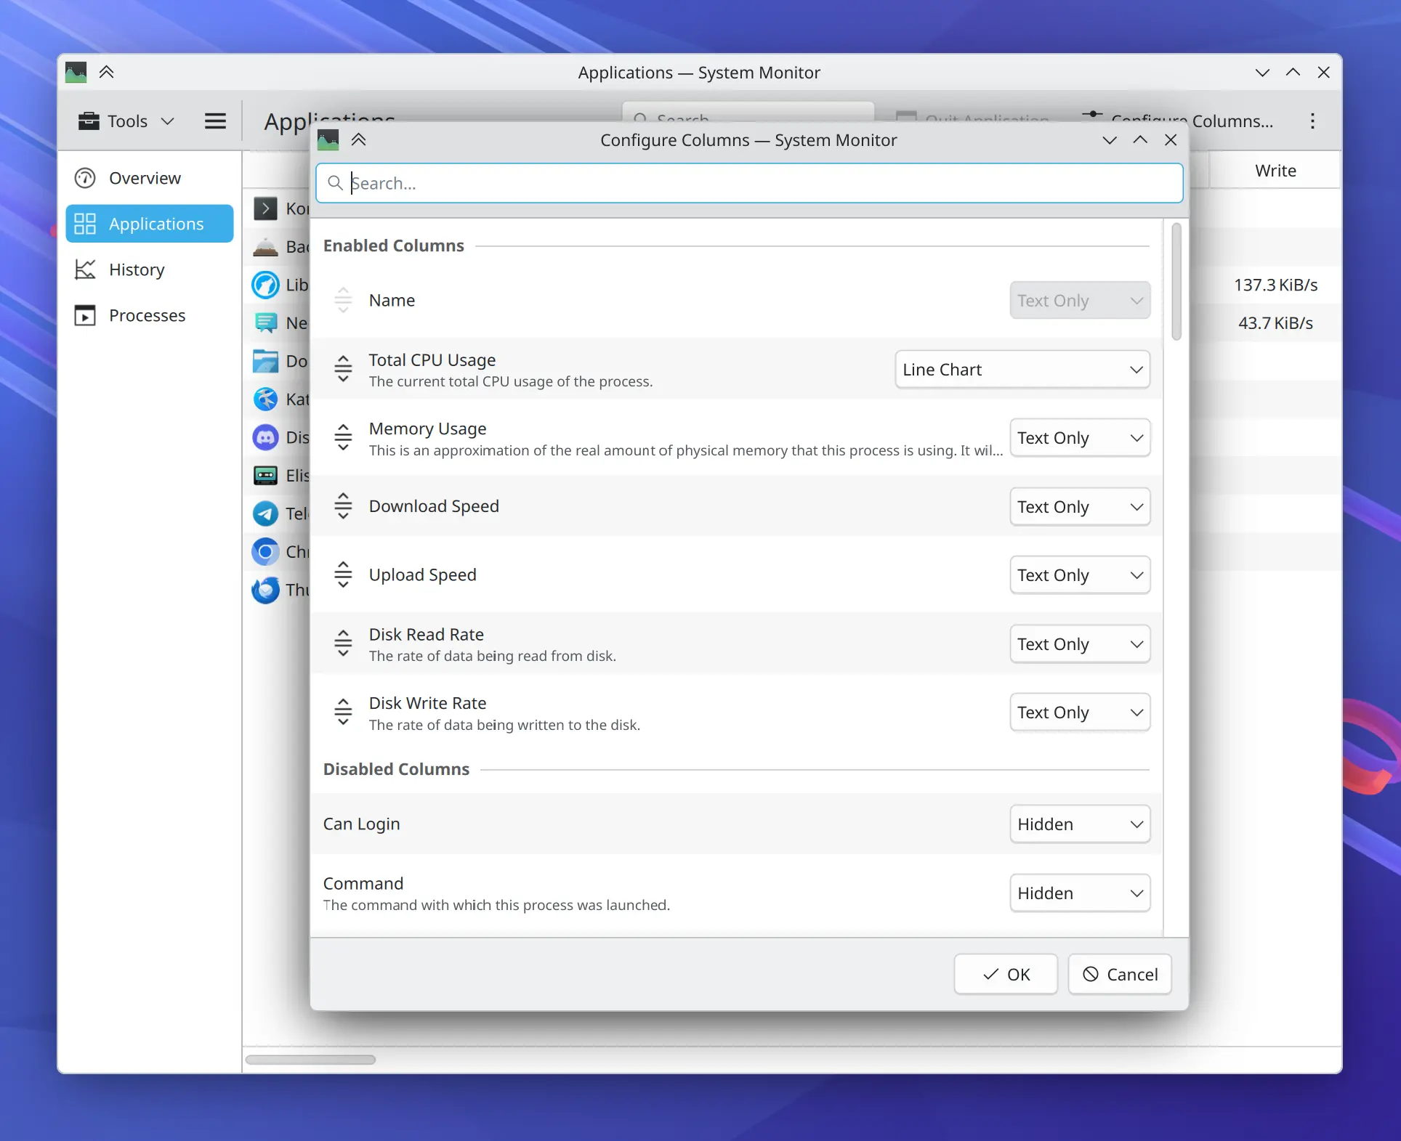Image resolution: width=1401 pixels, height=1141 pixels.
Task: Click the Elisa cassette icon
Action: coord(265,476)
